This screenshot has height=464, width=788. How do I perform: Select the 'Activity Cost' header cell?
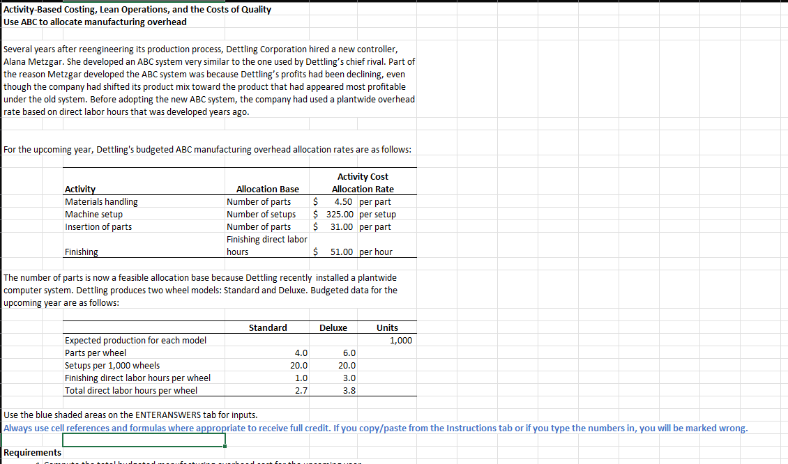pyautogui.click(x=363, y=177)
